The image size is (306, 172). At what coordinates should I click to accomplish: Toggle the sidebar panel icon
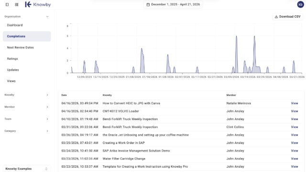7,4
